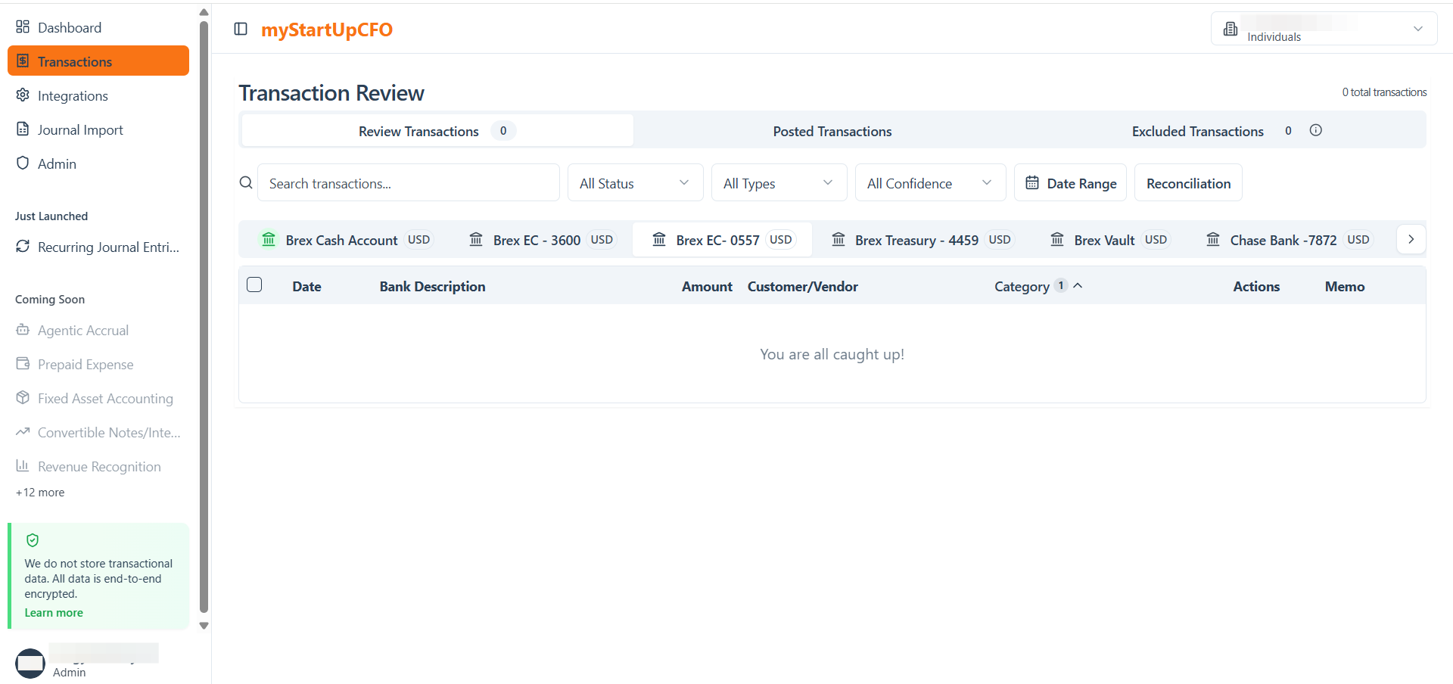Open the Individuals company dropdown
The height and width of the screenshot is (684, 1453).
(1324, 29)
